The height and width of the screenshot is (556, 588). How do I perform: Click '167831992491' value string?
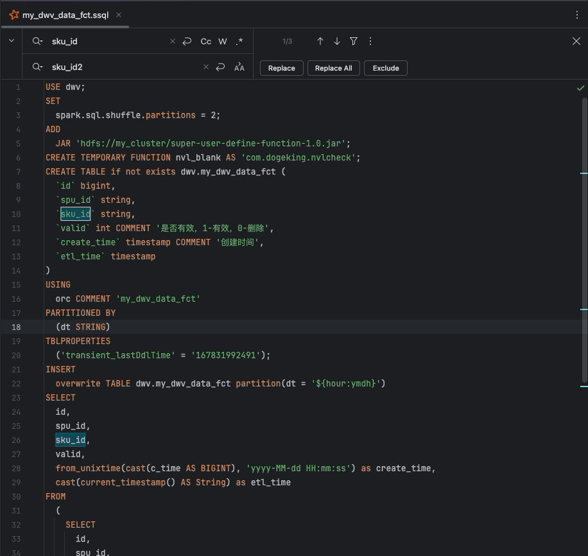pos(226,355)
